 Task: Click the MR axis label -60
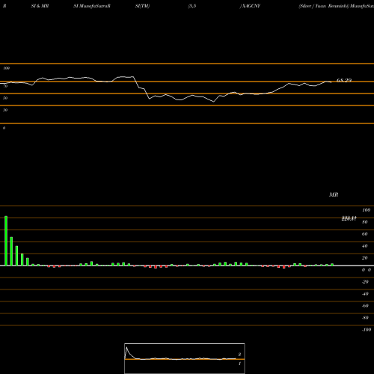pyautogui.click(x=365, y=306)
